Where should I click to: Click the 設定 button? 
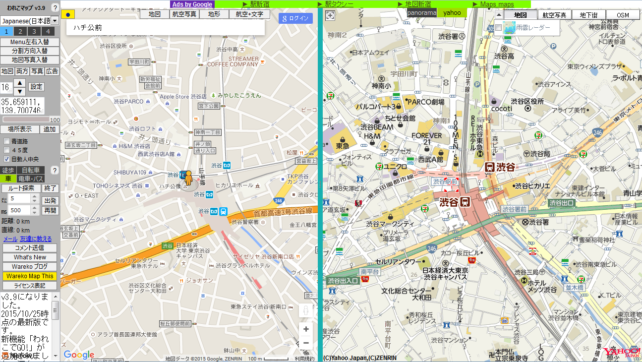(36, 86)
